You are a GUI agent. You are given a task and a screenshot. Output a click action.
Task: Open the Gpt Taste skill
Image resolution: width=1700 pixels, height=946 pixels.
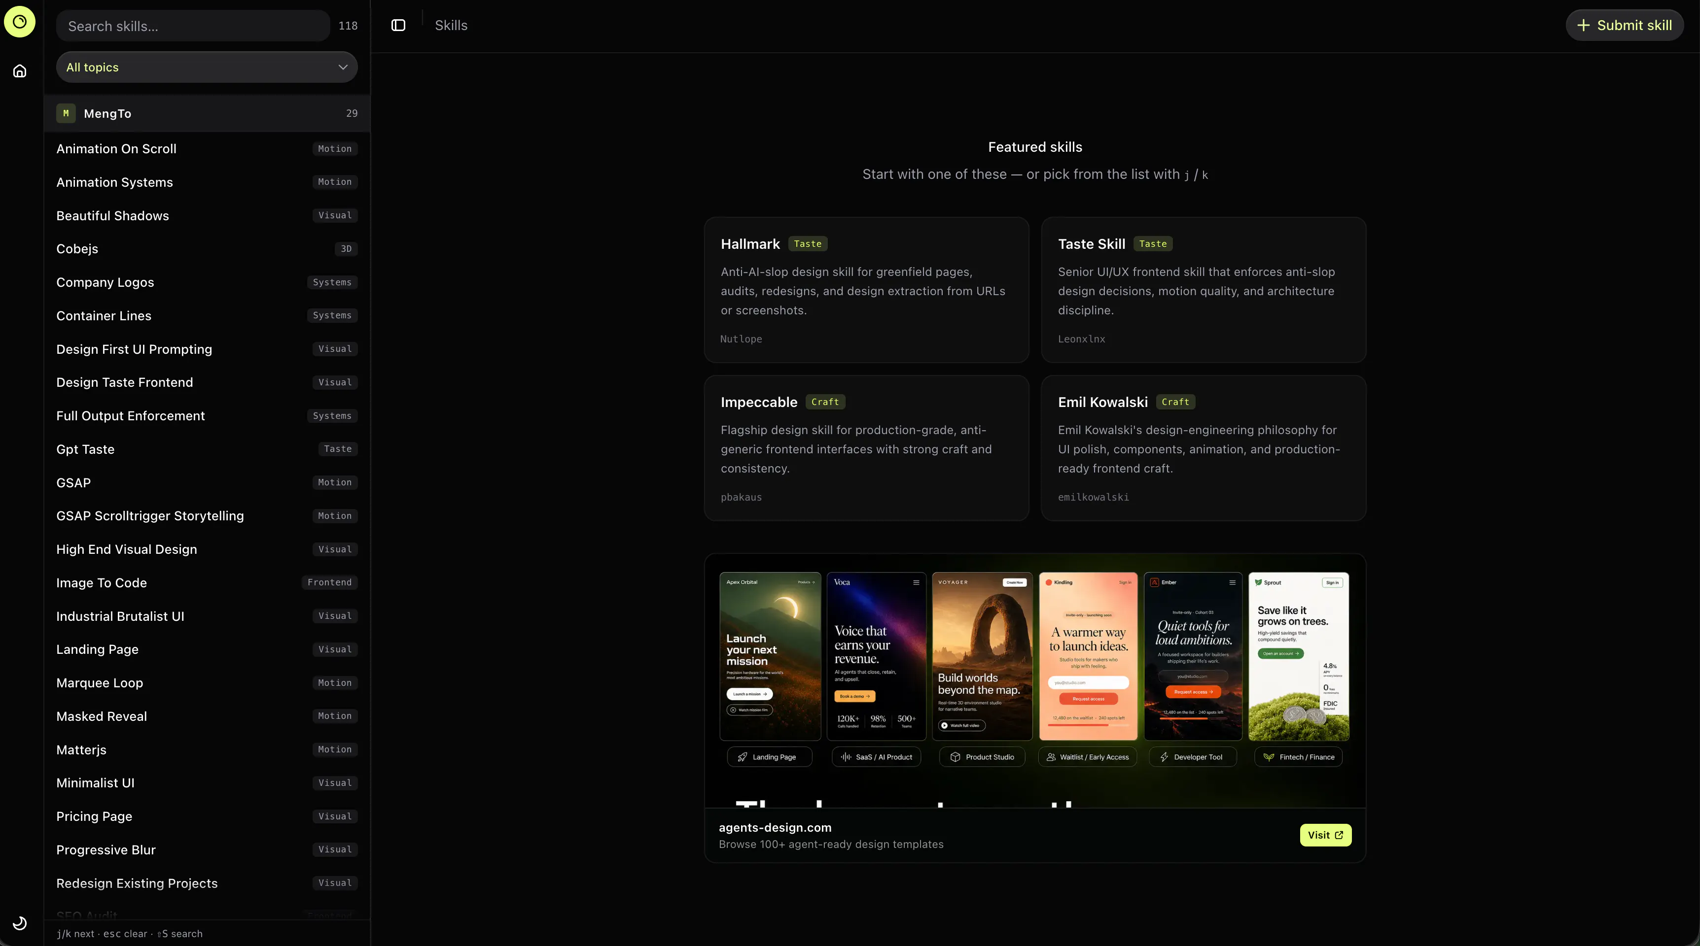pyautogui.click(x=207, y=449)
